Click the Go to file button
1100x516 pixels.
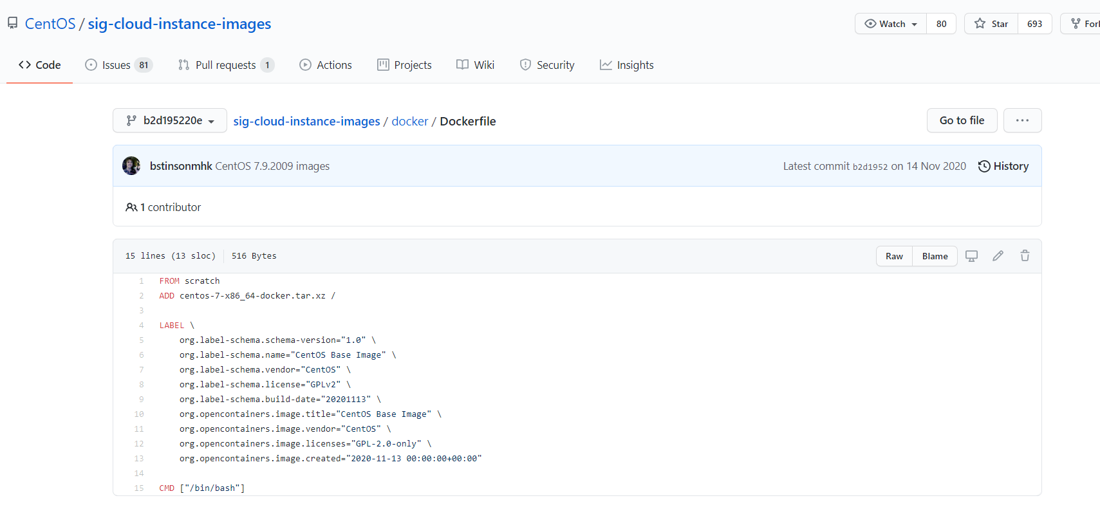coord(962,120)
